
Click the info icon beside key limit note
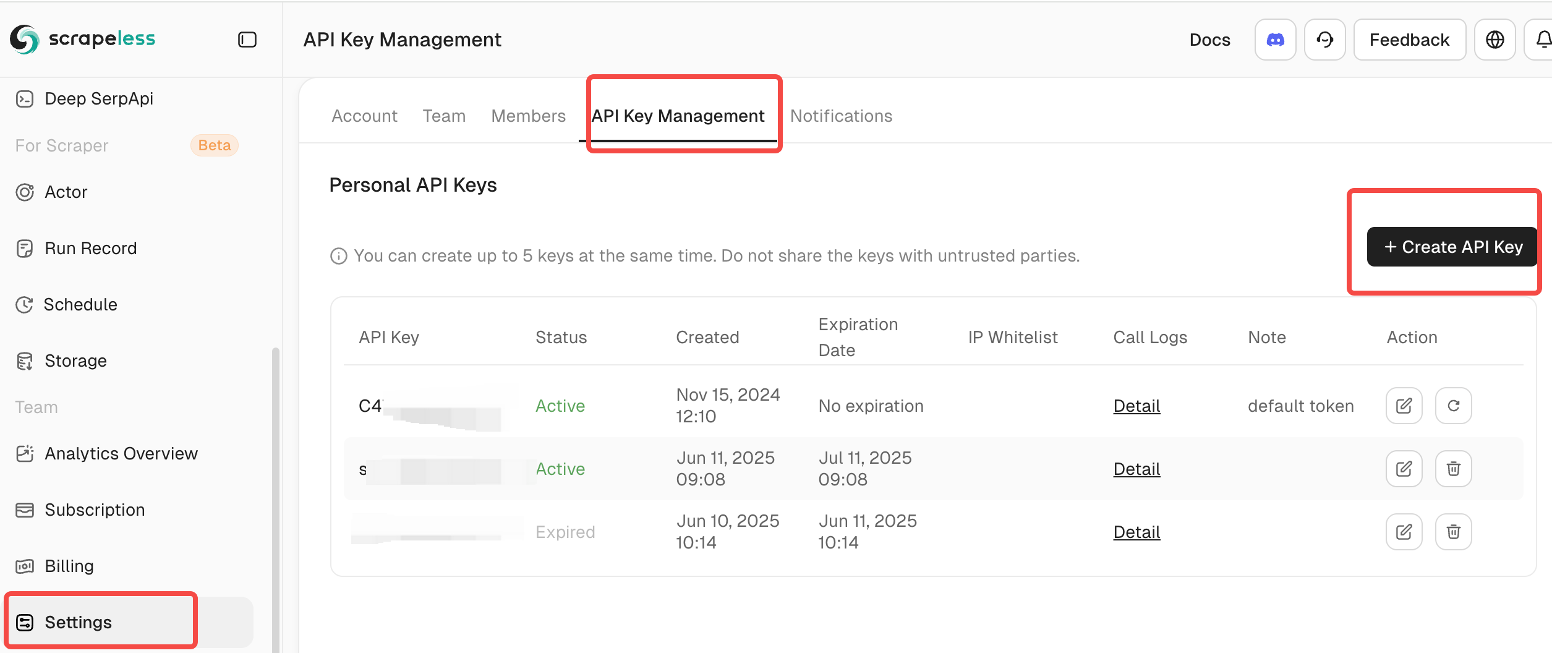pos(338,256)
